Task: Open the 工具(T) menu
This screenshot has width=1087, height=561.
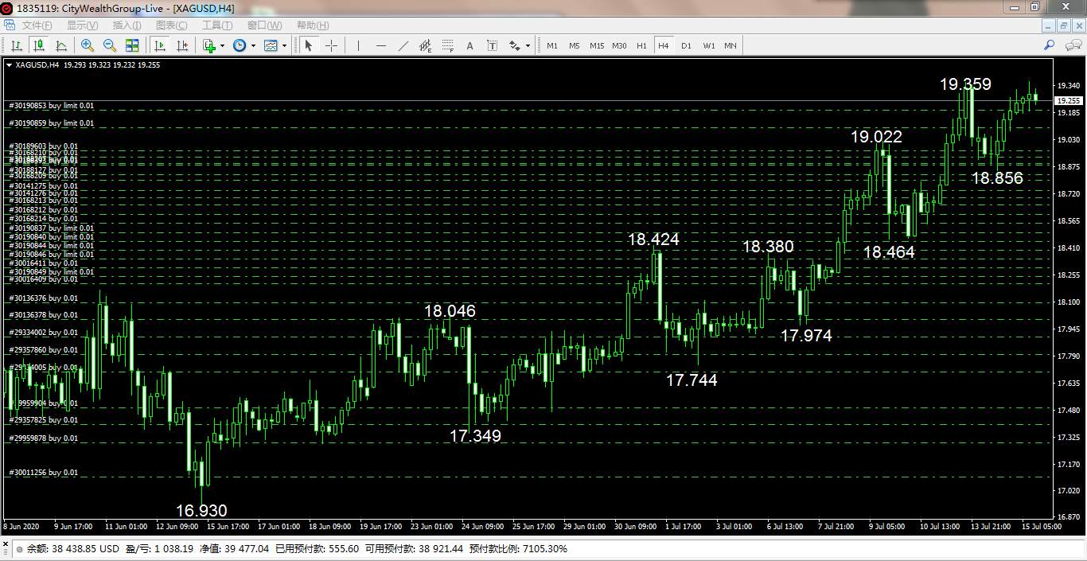Action: (x=217, y=25)
